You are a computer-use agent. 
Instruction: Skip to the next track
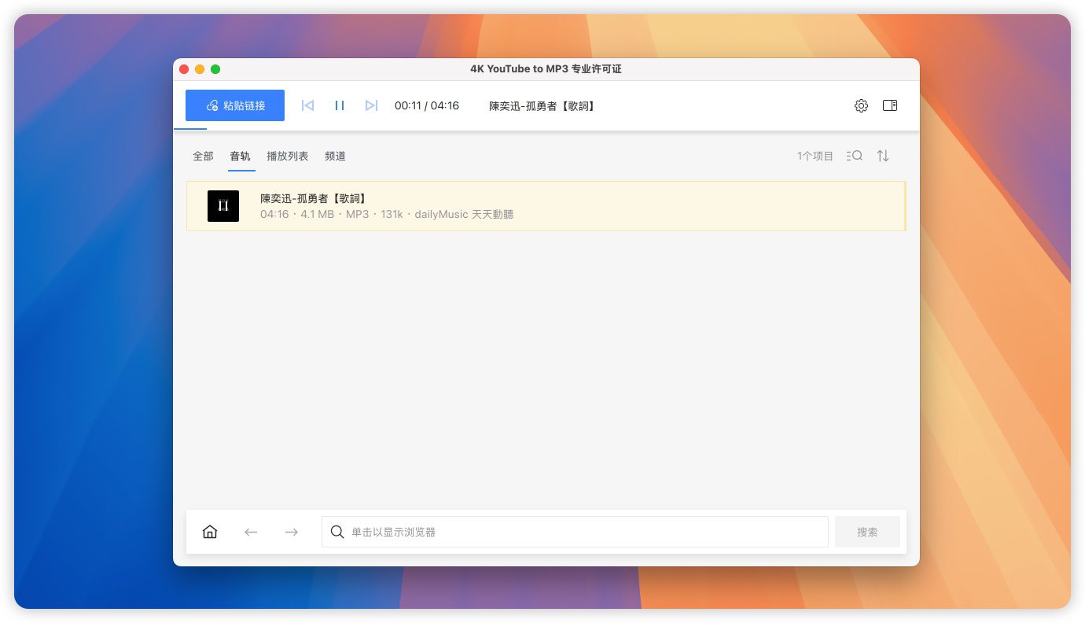[372, 105]
